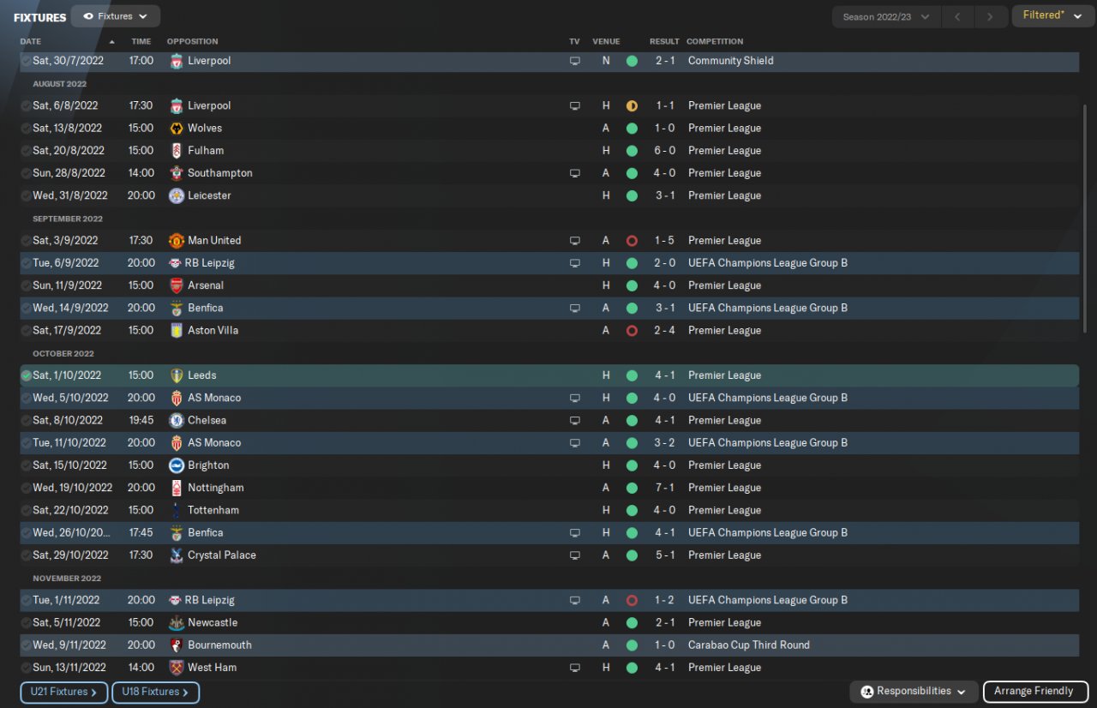
Task: Toggle the checkmark beside Tue, 1/11/2022
Action: 27,601
